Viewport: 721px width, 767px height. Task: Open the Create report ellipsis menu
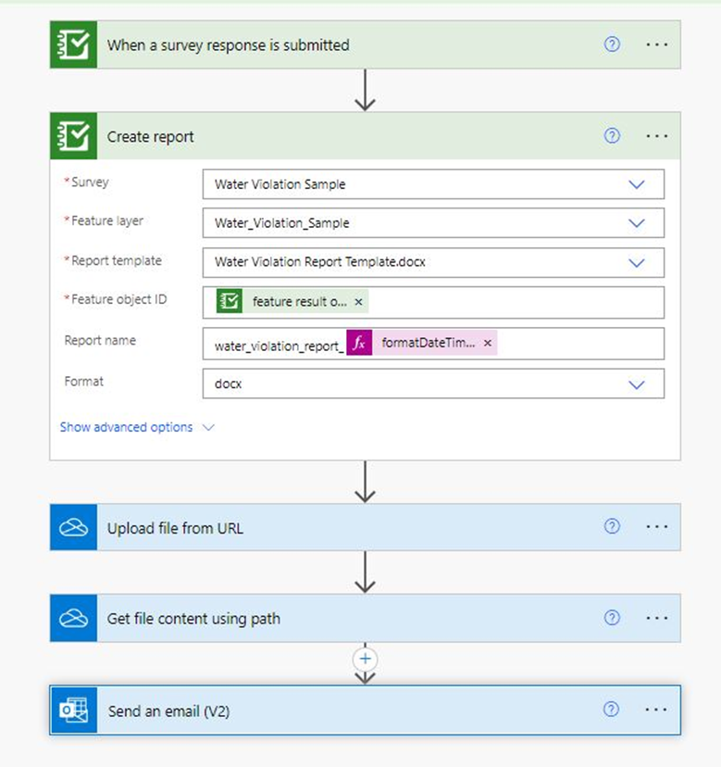point(656,136)
